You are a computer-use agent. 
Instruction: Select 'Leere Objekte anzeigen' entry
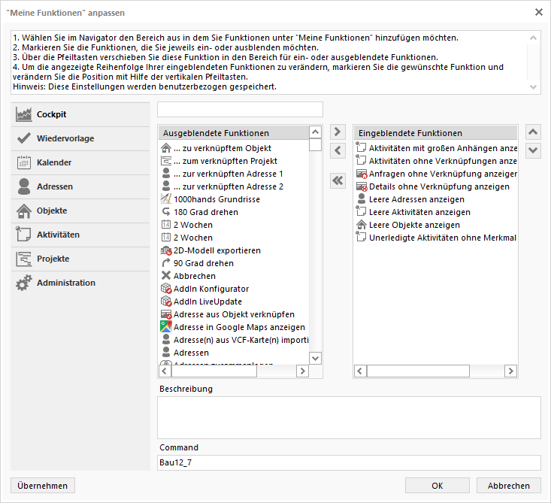tap(414, 225)
